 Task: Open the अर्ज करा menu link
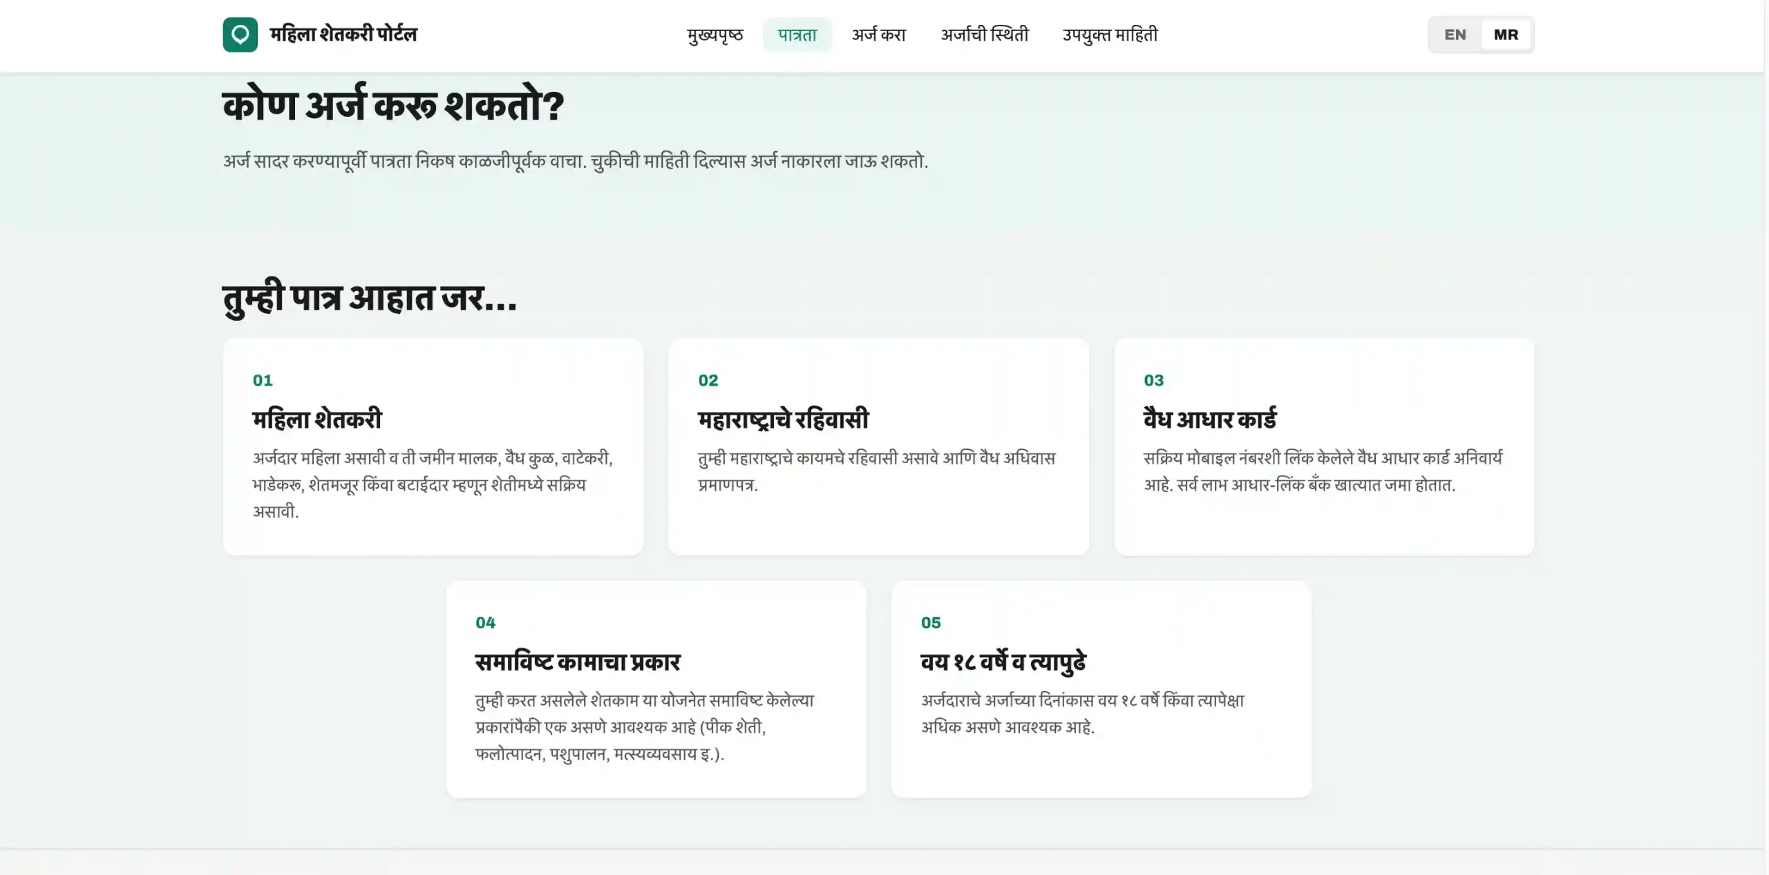[x=879, y=35]
